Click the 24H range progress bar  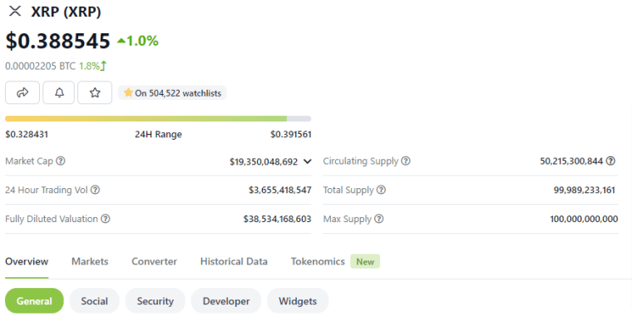158,119
